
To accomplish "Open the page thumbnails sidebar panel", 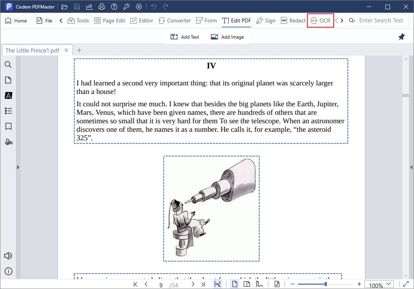I will click(x=8, y=80).
